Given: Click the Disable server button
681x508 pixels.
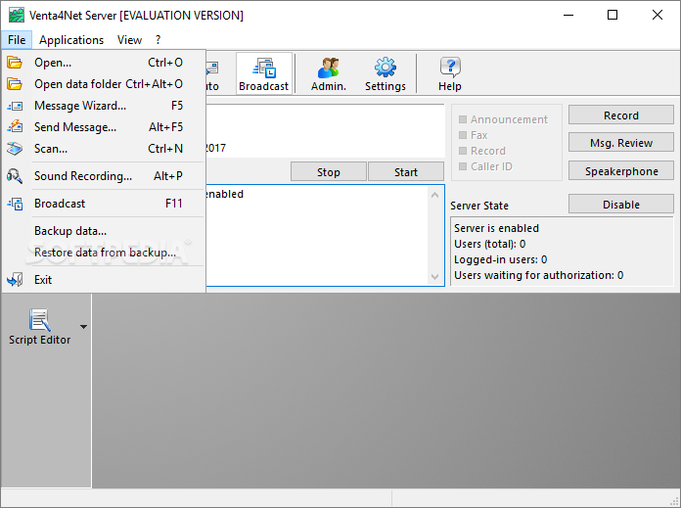Looking at the screenshot, I should click(621, 205).
